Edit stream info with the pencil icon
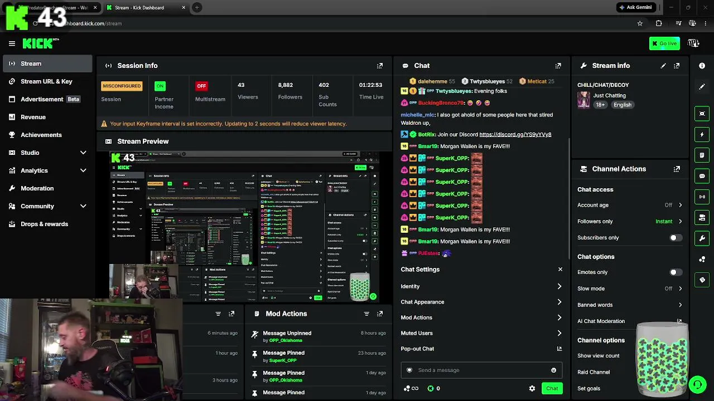Image resolution: width=714 pixels, height=401 pixels. (x=663, y=66)
